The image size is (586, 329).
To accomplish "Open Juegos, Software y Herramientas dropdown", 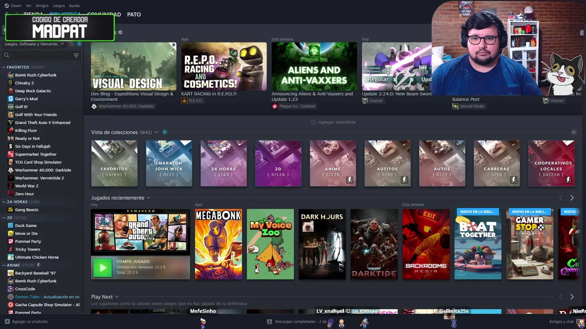I will (35, 44).
